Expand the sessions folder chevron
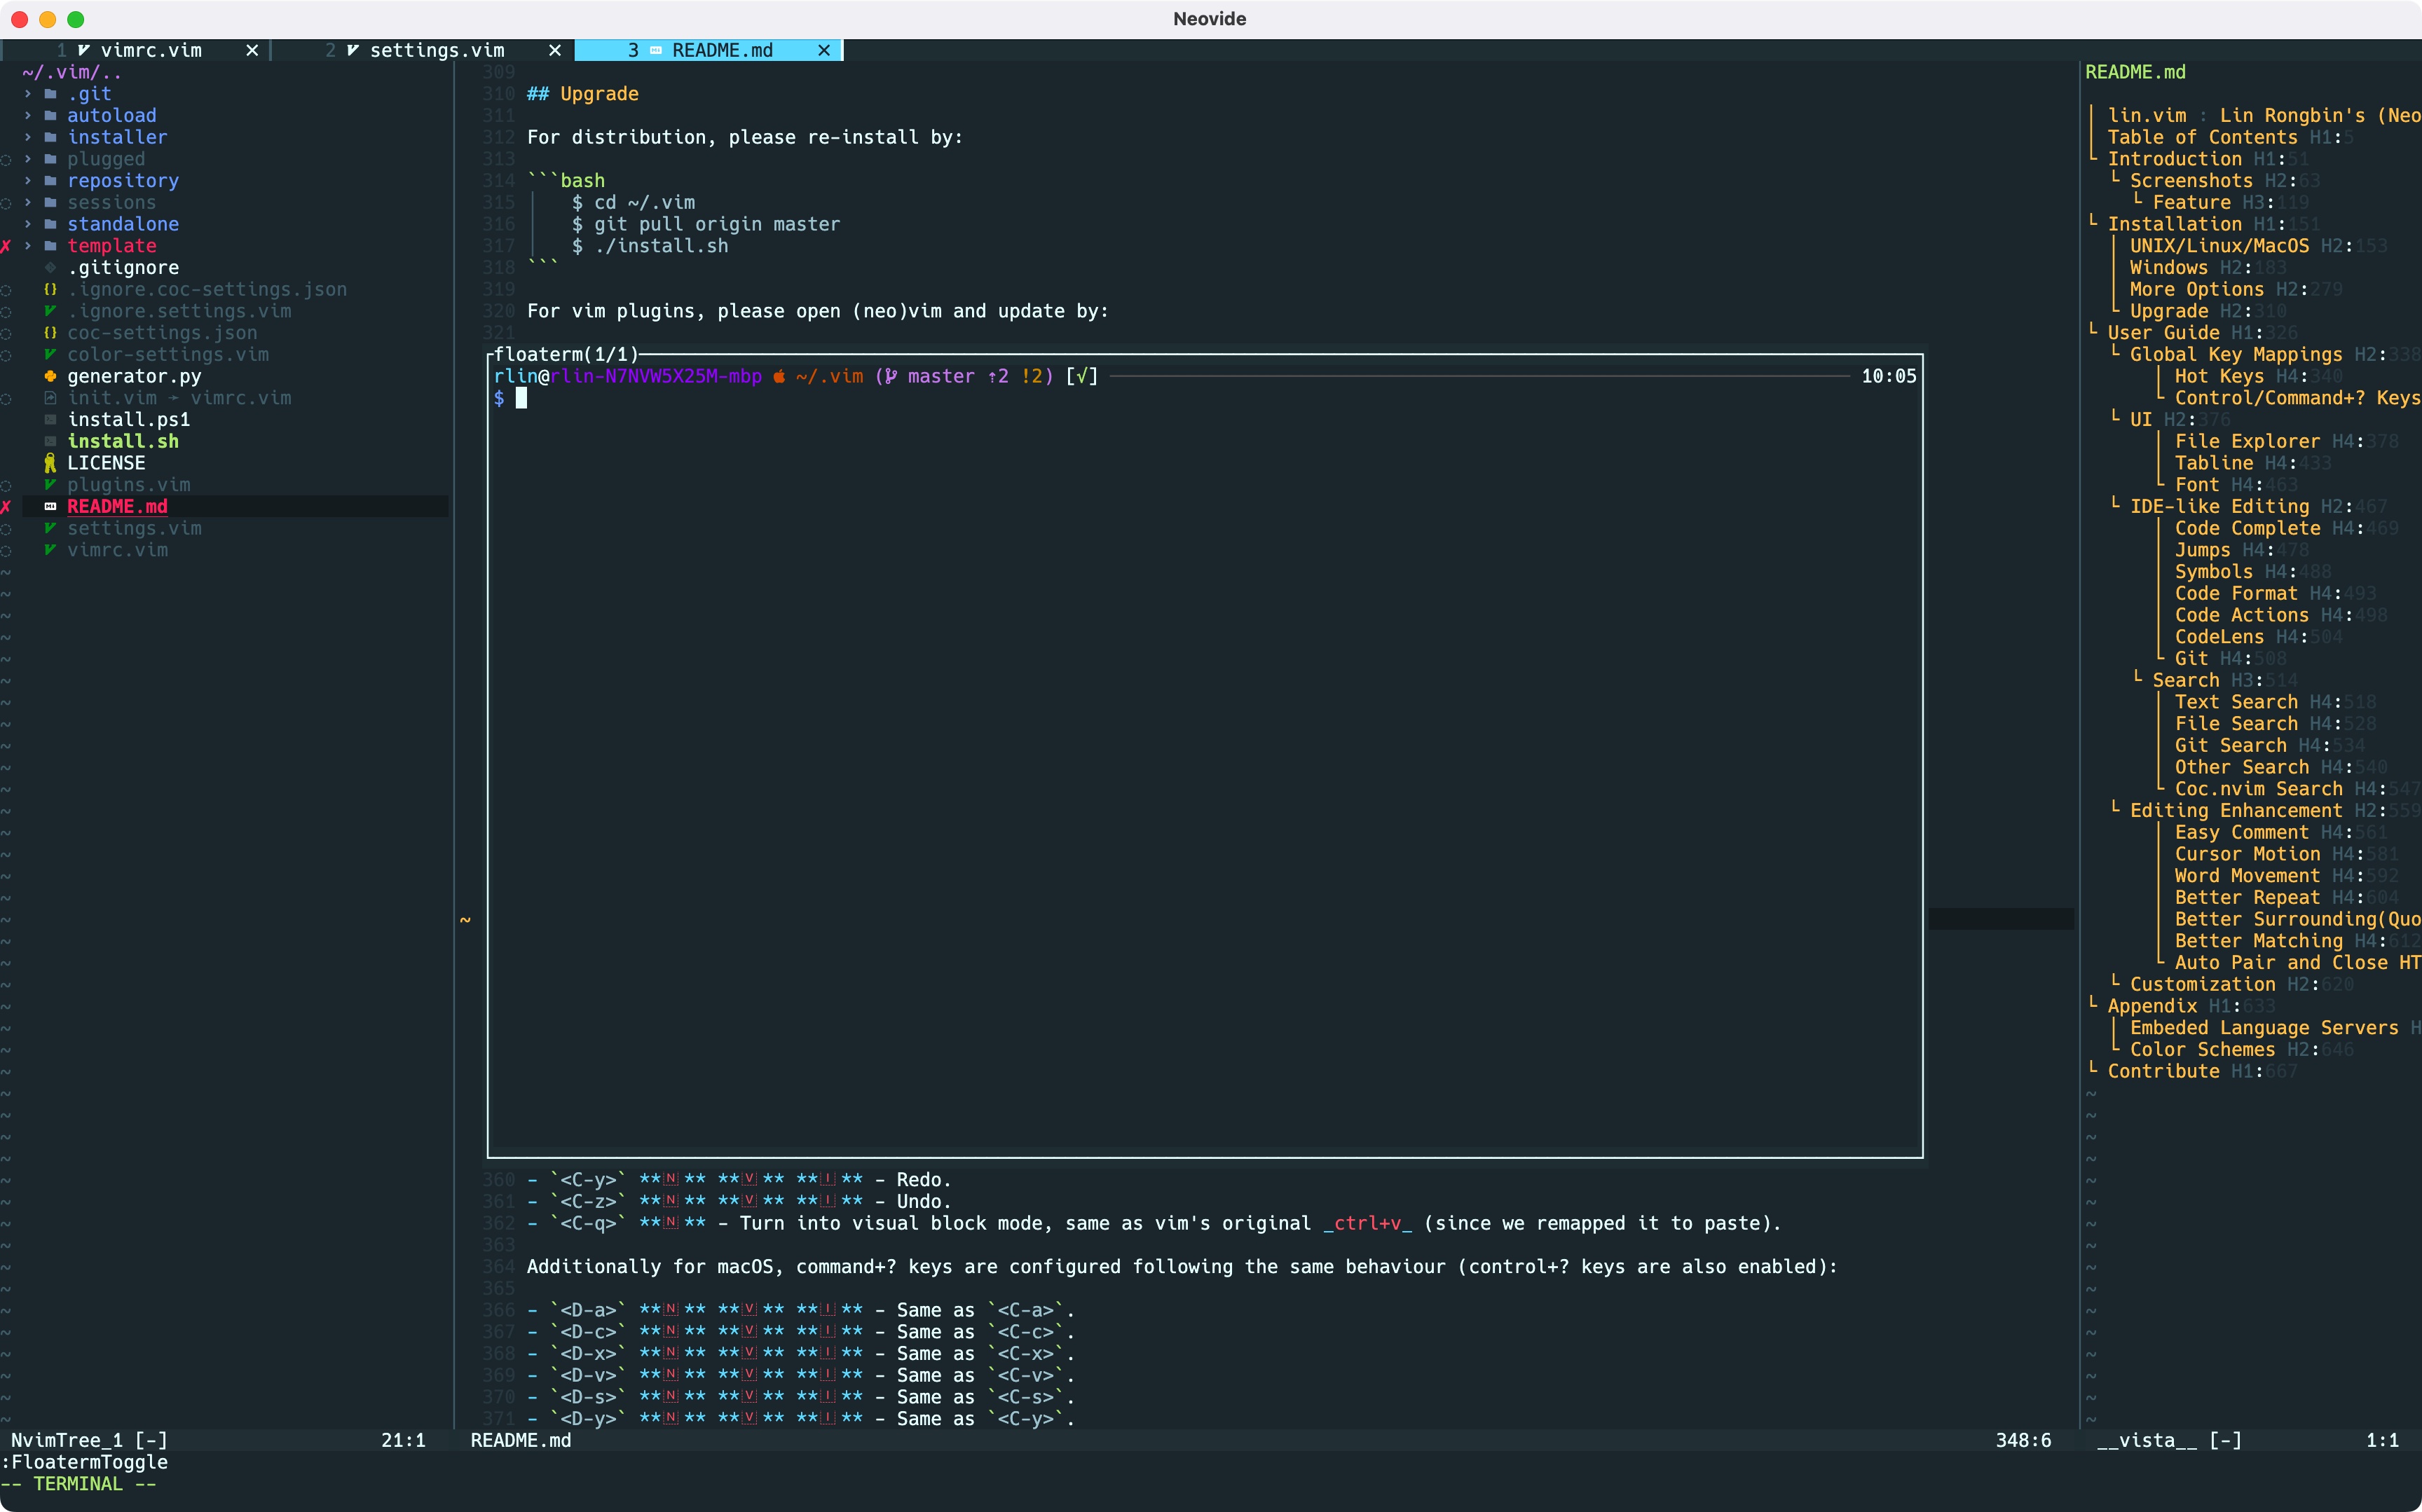The height and width of the screenshot is (1512, 2422). click(28, 203)
